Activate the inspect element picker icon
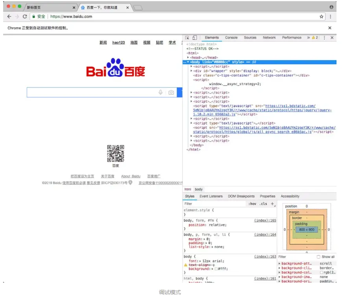The height and width of the screenshot is (302, 342). pos(187,37)
